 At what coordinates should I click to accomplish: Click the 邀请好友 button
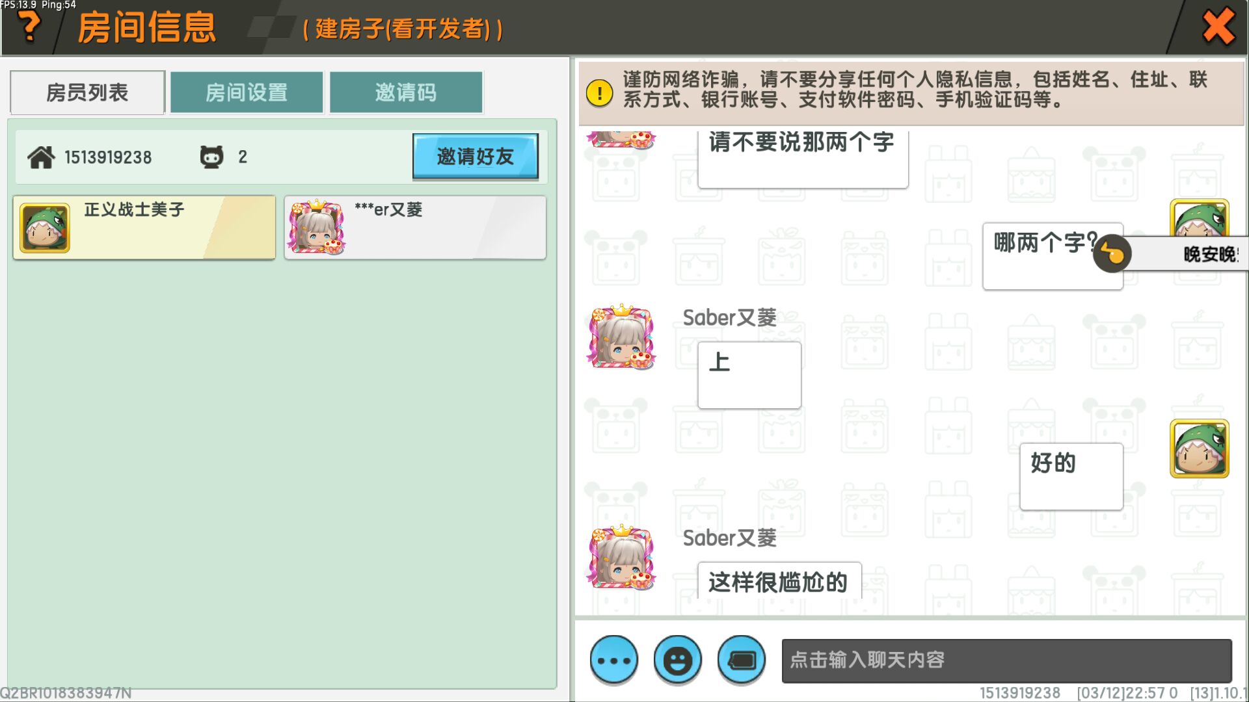476,156
